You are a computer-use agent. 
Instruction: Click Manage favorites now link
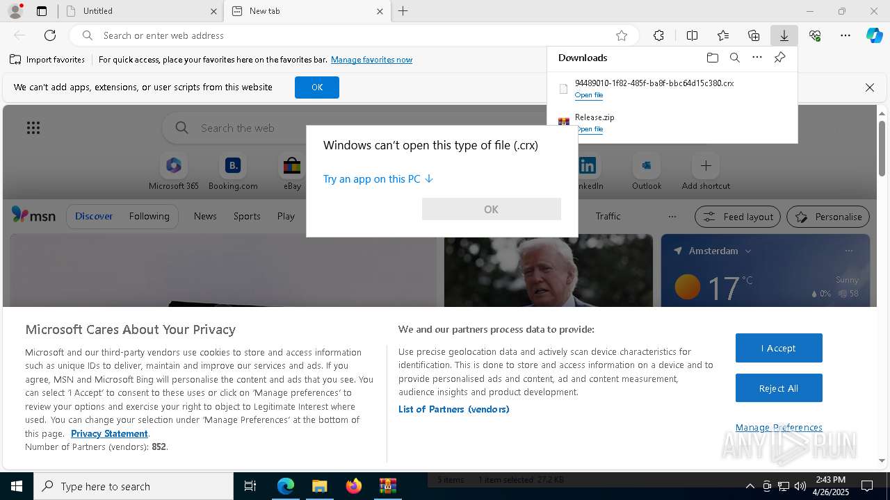[x=371, y=60]
